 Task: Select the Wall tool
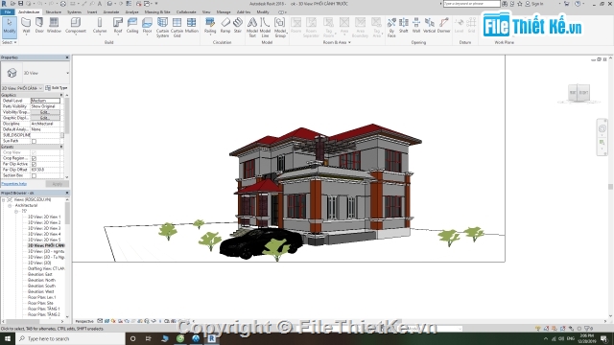pyautogui.click(x=26, y=26)
